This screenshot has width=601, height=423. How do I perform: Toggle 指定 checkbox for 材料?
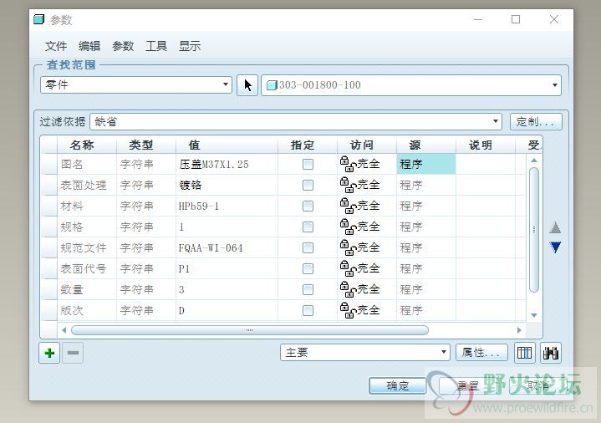pos(308,206)
